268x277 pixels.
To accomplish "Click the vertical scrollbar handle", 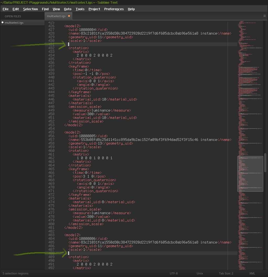I will [265, 162].
